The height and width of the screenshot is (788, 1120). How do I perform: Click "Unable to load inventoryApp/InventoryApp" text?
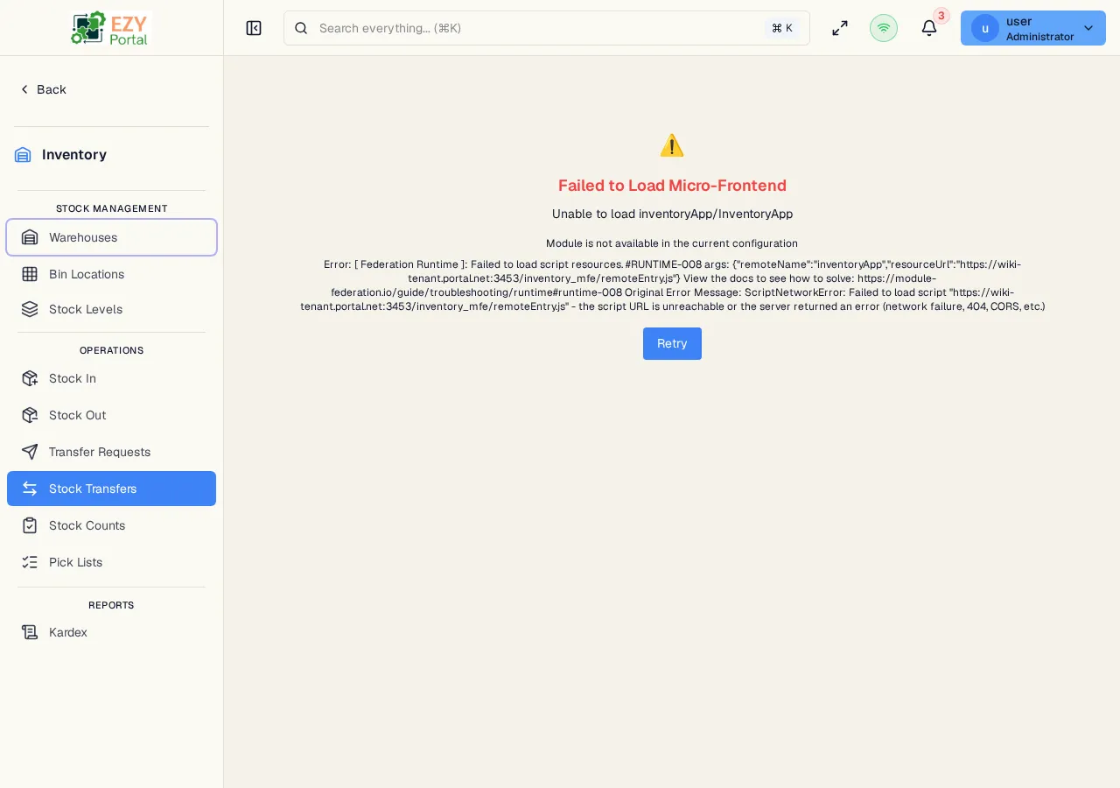[x=672, y=214]
